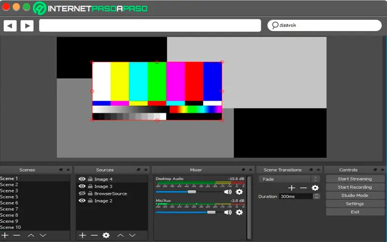
Task: Toggle the lock on Image 2
Action: click(x=90, y=200)
